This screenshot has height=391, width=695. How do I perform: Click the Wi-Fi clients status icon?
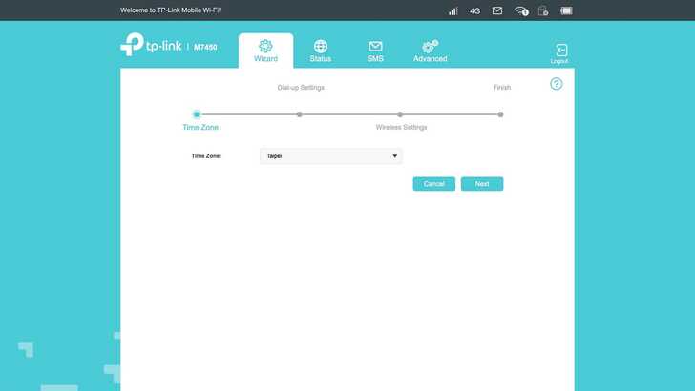coord(521,11)
